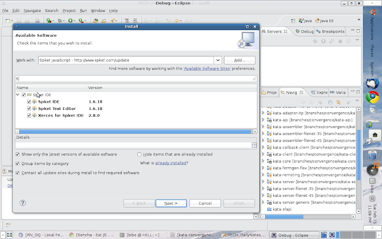
Task: Open the Window menu
Action: [98, 11]
